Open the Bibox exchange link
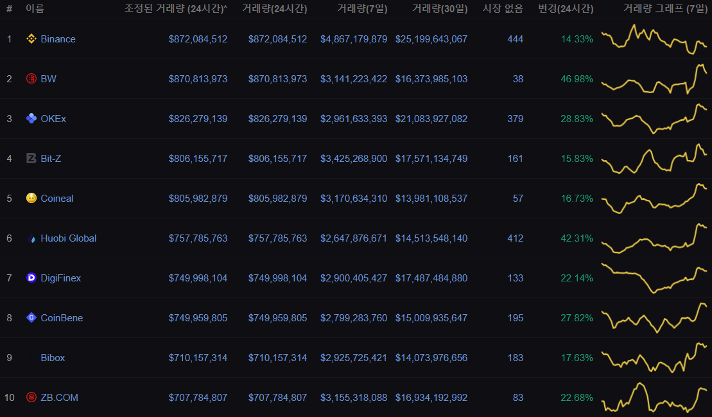Screen dimensions: 712x417 [53, 358]
